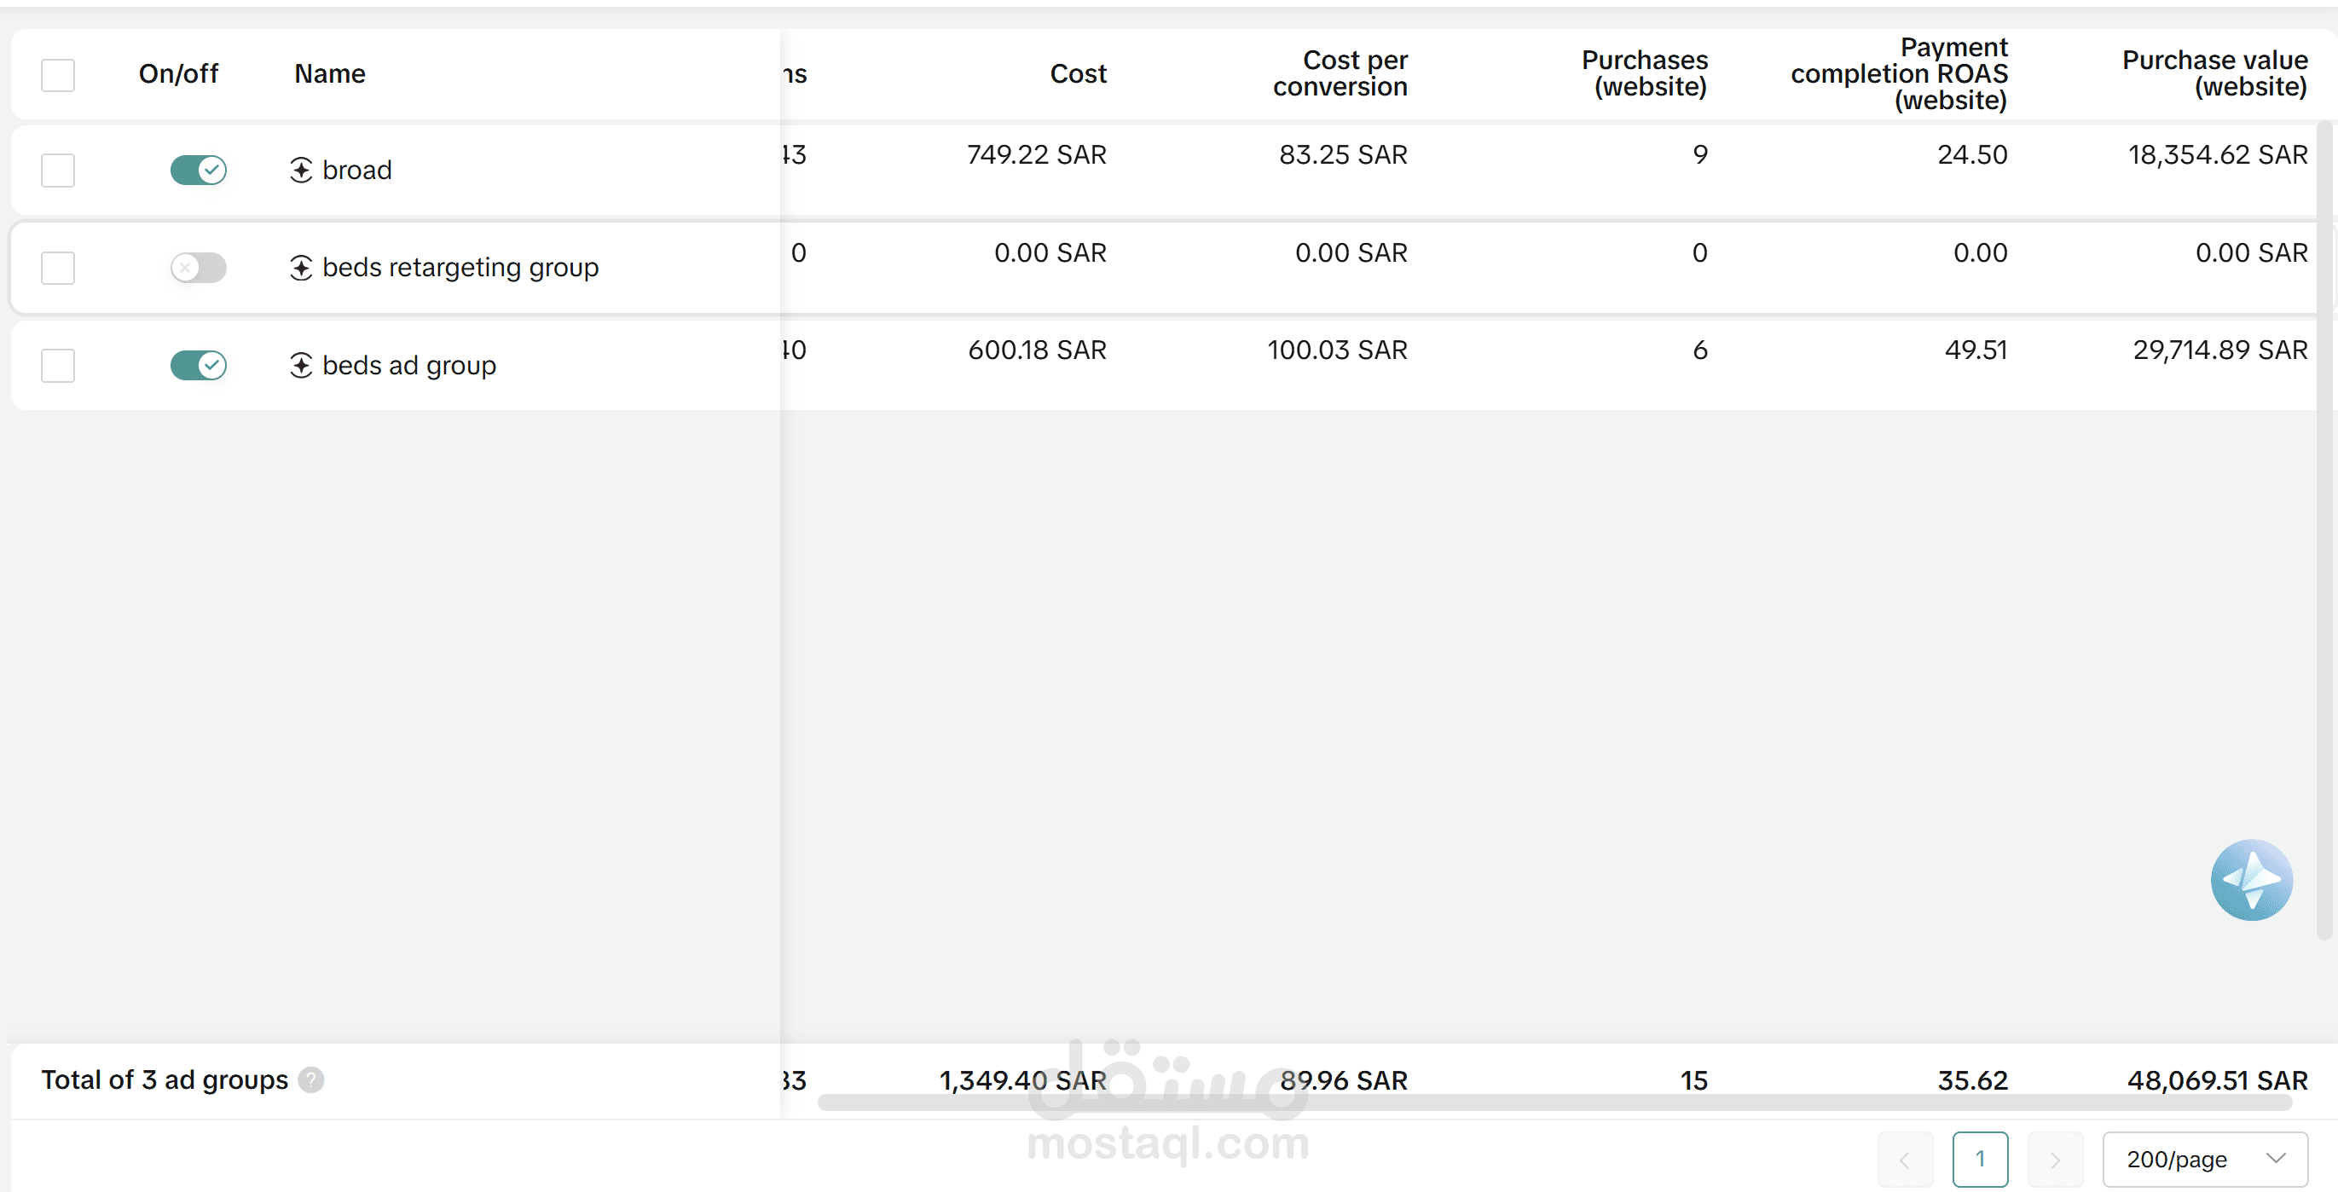Image resolution: width=2338 pixels, height=1192 pixels.
Task: Click the total 1,349.40 SAR cost
Action: (x=1022, y=1080)
